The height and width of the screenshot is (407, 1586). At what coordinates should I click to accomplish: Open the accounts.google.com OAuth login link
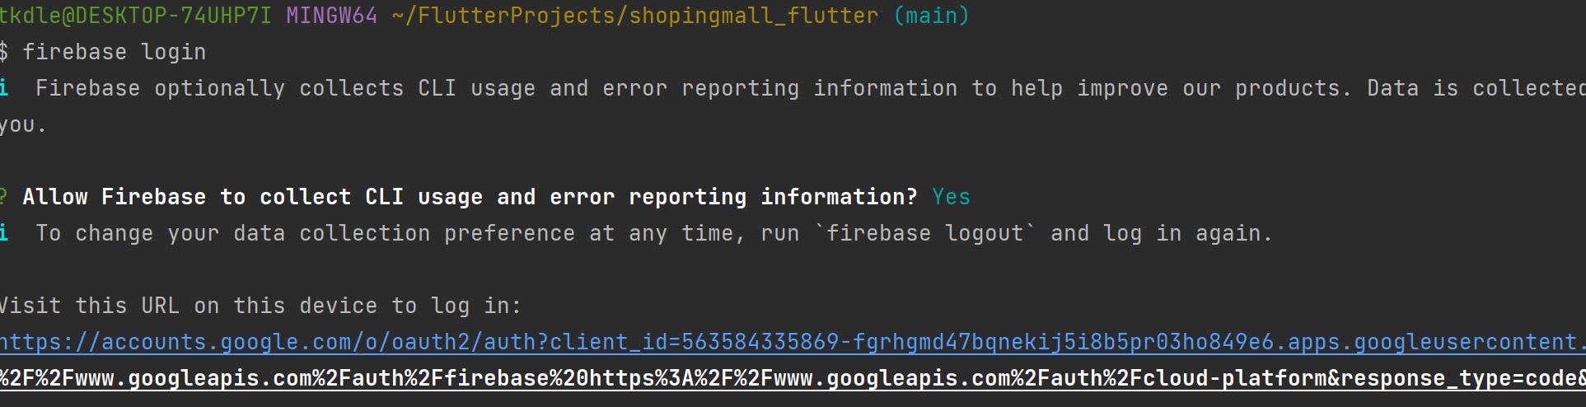(x=793, y=342)
